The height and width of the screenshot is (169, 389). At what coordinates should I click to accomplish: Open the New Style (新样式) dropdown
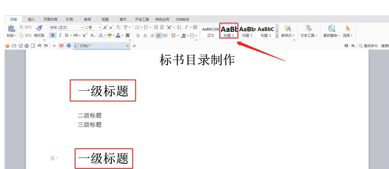coord(294,35)
